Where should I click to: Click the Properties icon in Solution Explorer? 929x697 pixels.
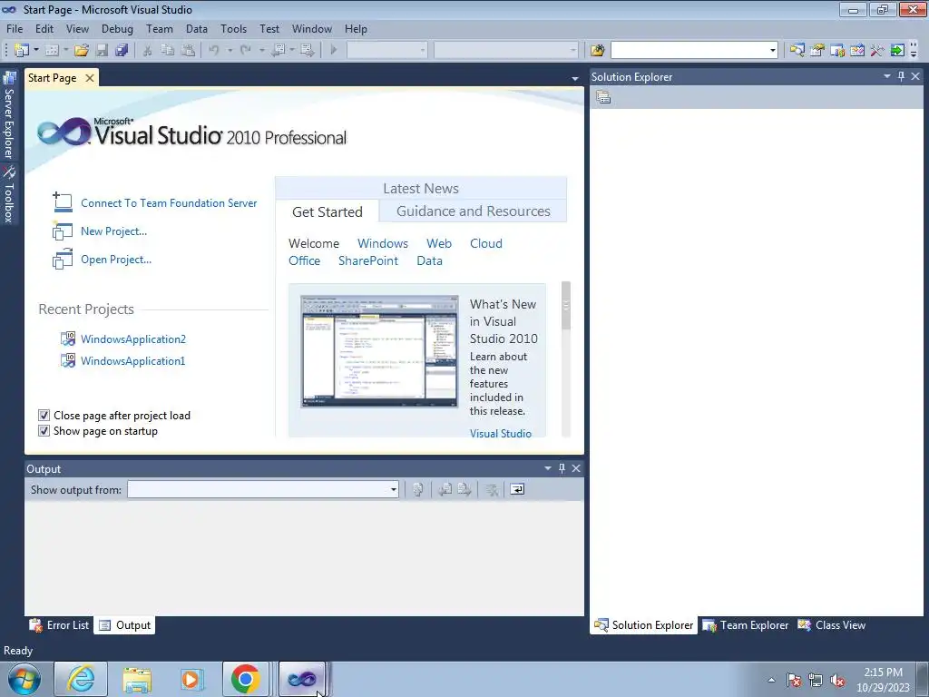603,97
